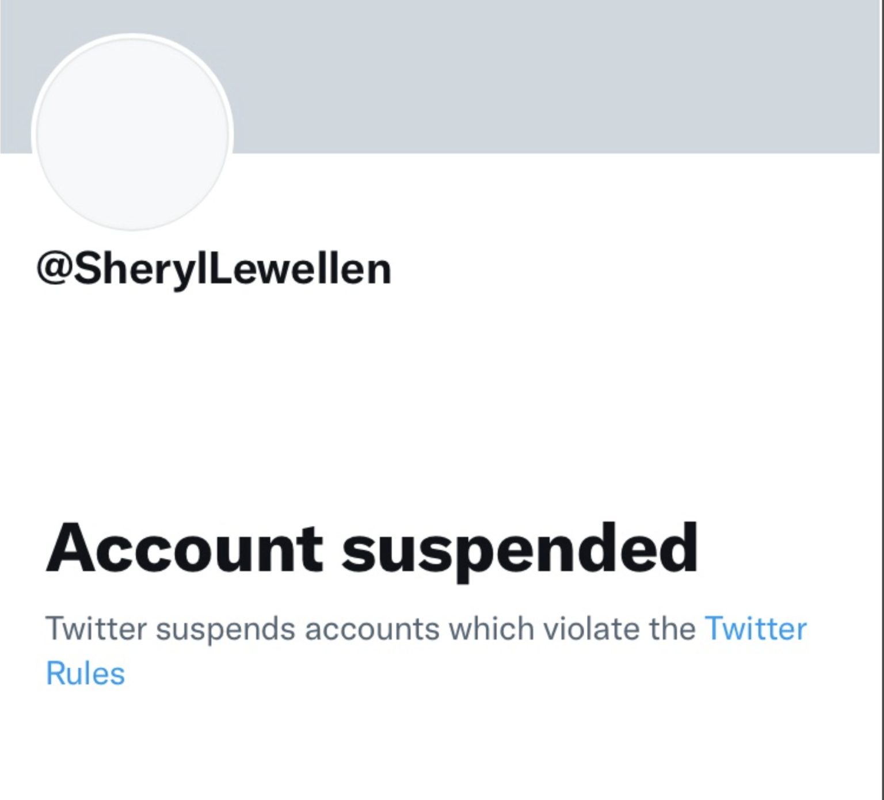Viewport: 884px width, 800px height.
Task: Click the word "the" before the Twitter link
Action: (672, 628)
